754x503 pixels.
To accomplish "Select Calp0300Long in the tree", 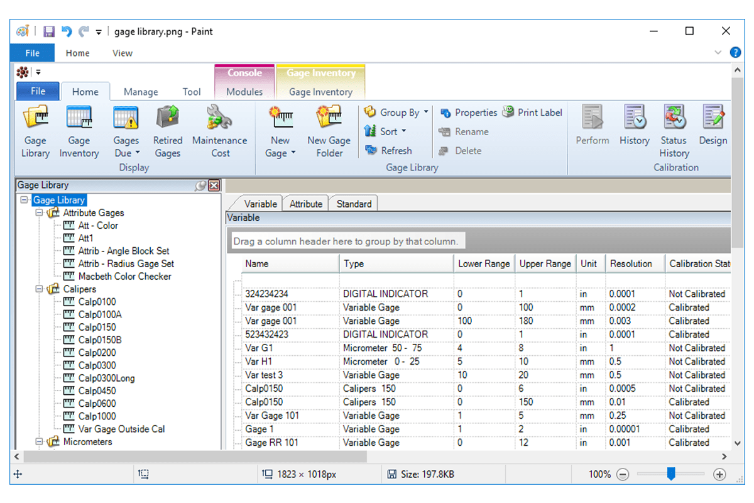I will point(106,378).
